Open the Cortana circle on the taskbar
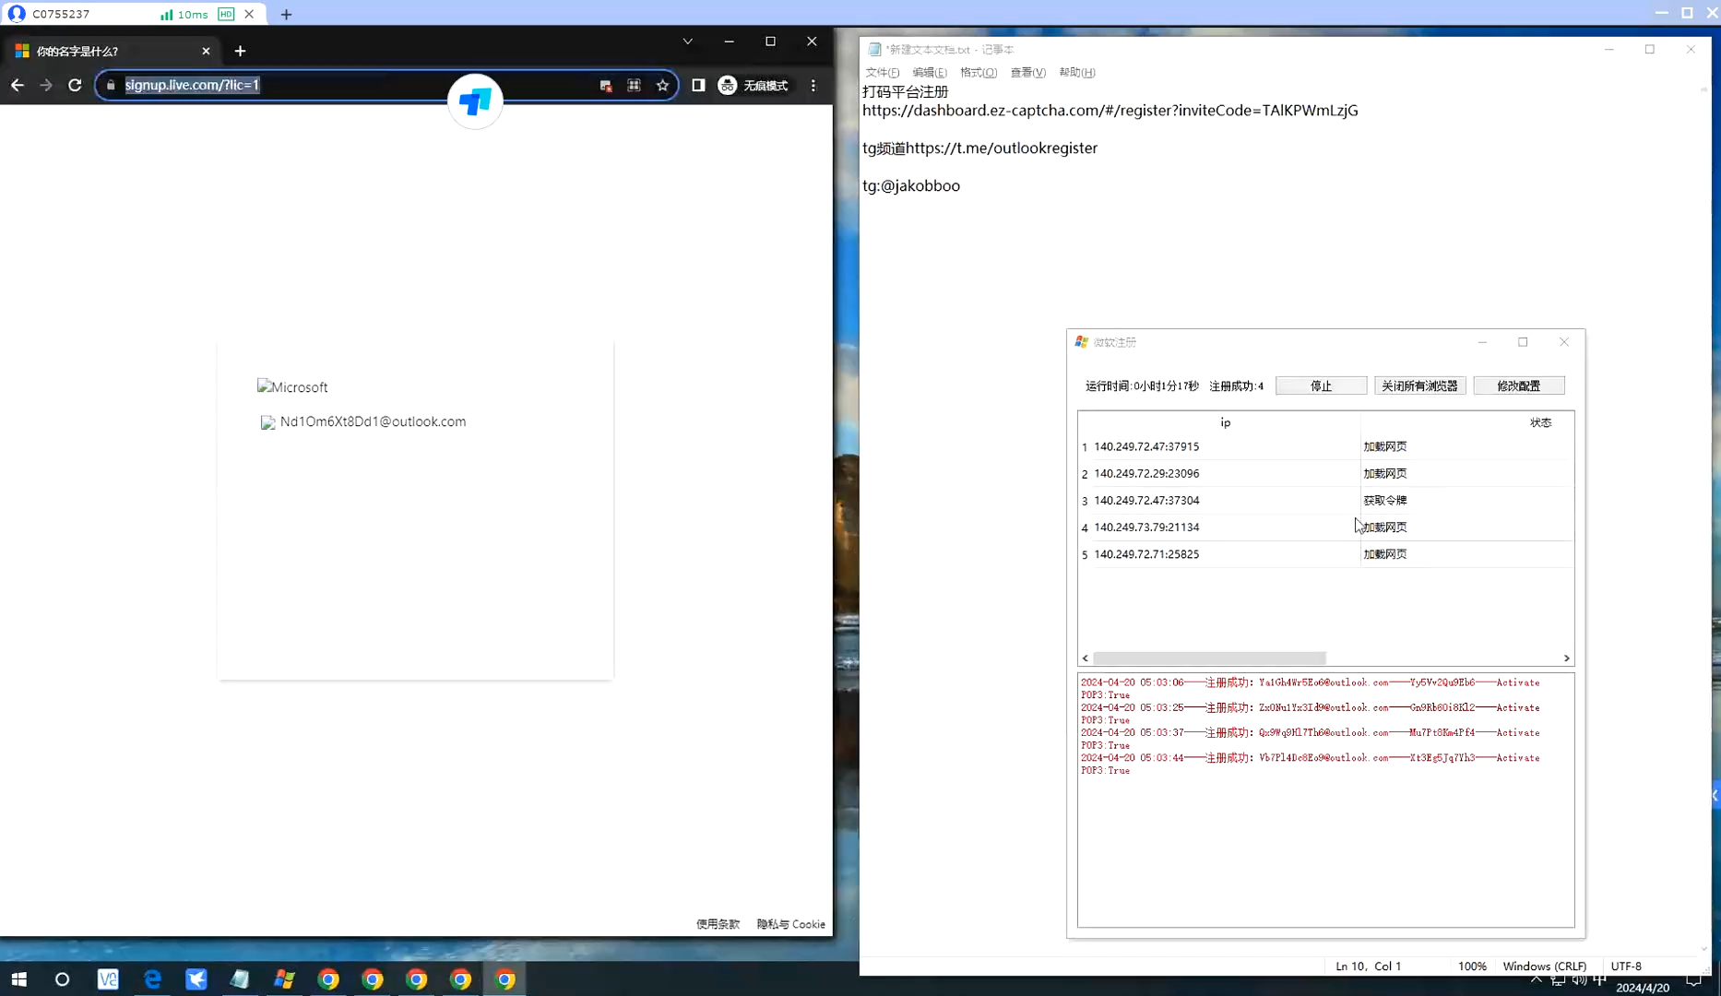The height and width of the screenshot is (996, 1721). tap(62, 978)
